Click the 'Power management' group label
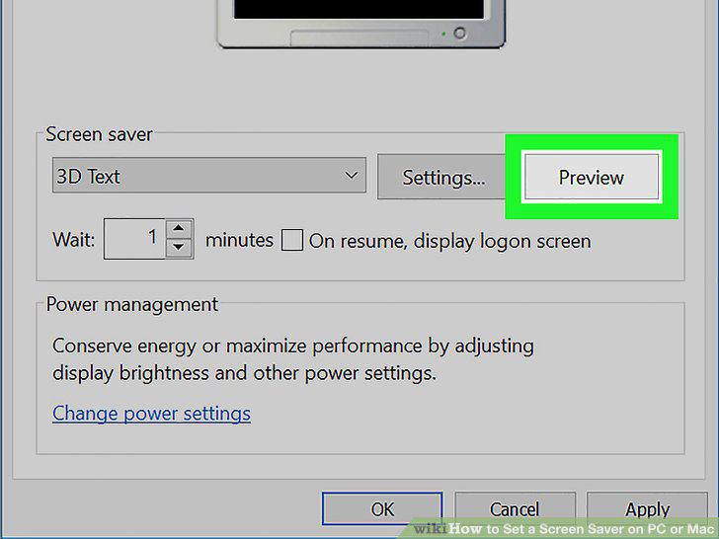 pos(132,304)
